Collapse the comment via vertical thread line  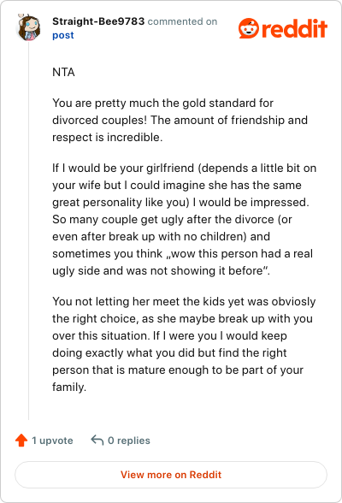tap(28, 230)
